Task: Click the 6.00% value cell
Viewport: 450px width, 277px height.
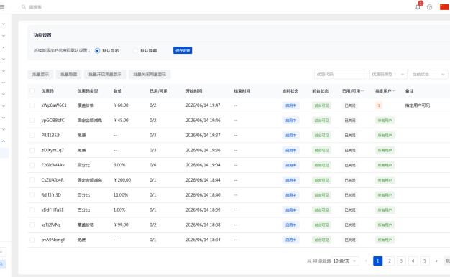Action: [119, 165]
